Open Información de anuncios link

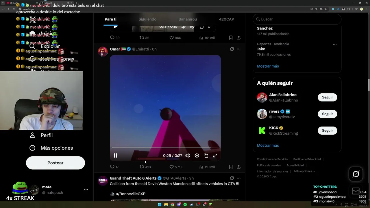[273, 171]
